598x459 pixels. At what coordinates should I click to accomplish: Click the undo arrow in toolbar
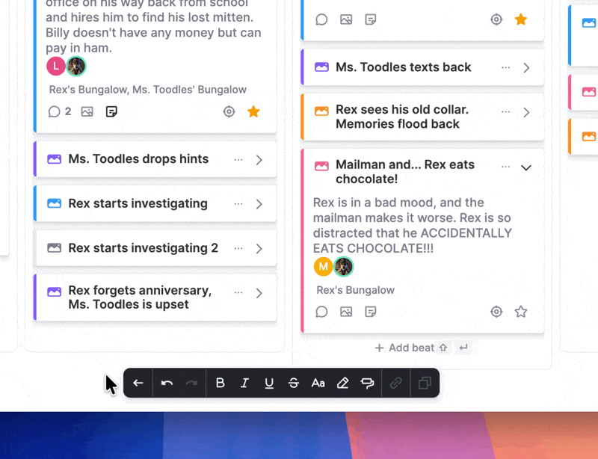(x=167, y=383)
